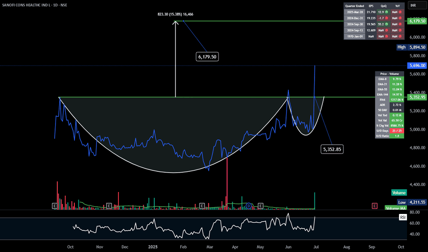Click the RVol value 1217.06 %
This screenshot has width=428, height=252.
click(397, 100)
